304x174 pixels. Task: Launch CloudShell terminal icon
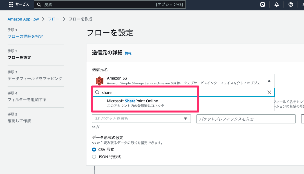pos(263,5)
